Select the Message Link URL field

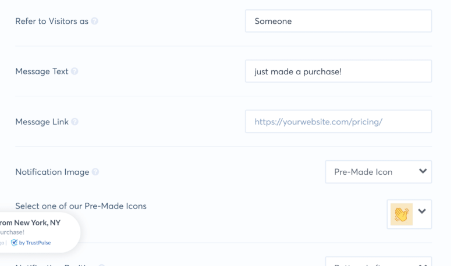coord(338,122)
